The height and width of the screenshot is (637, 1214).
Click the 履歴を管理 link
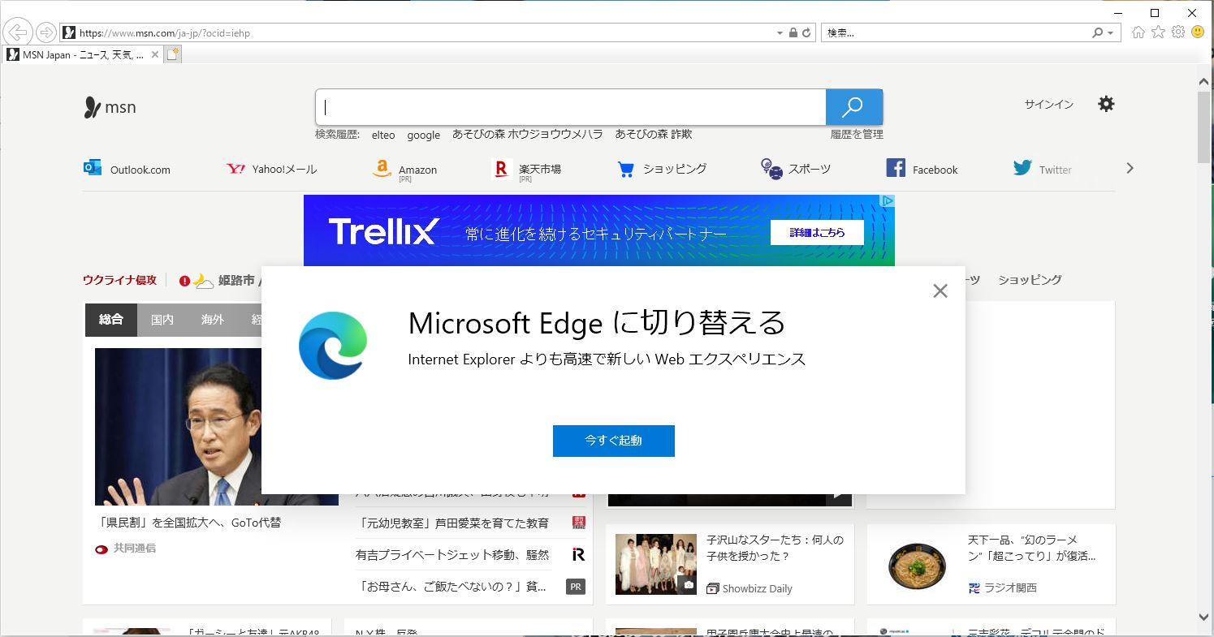click(856, 135)
